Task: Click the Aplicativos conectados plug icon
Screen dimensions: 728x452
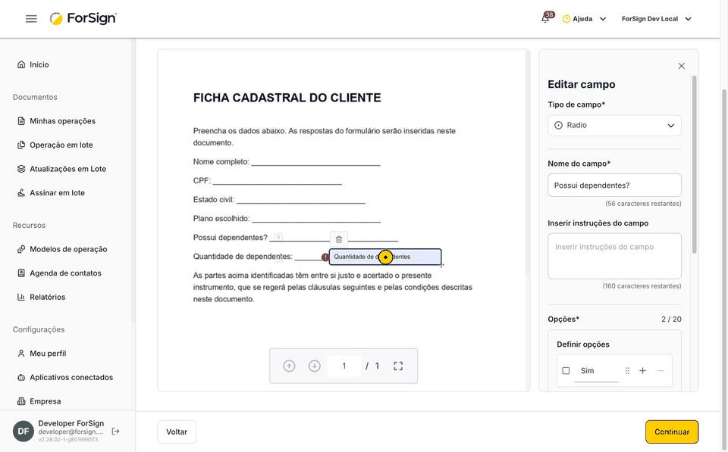Action: point(21,377)
